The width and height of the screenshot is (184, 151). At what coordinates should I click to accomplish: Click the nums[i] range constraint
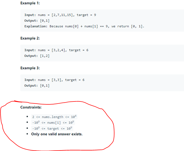[x=52, y=123]
